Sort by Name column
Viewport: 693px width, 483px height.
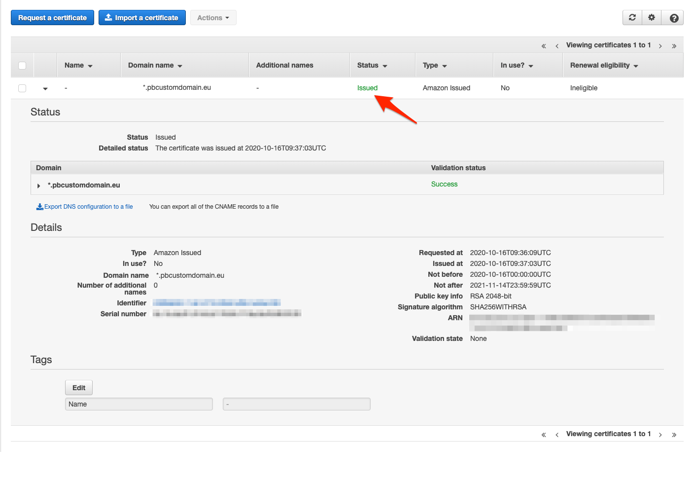coord(78,65)
